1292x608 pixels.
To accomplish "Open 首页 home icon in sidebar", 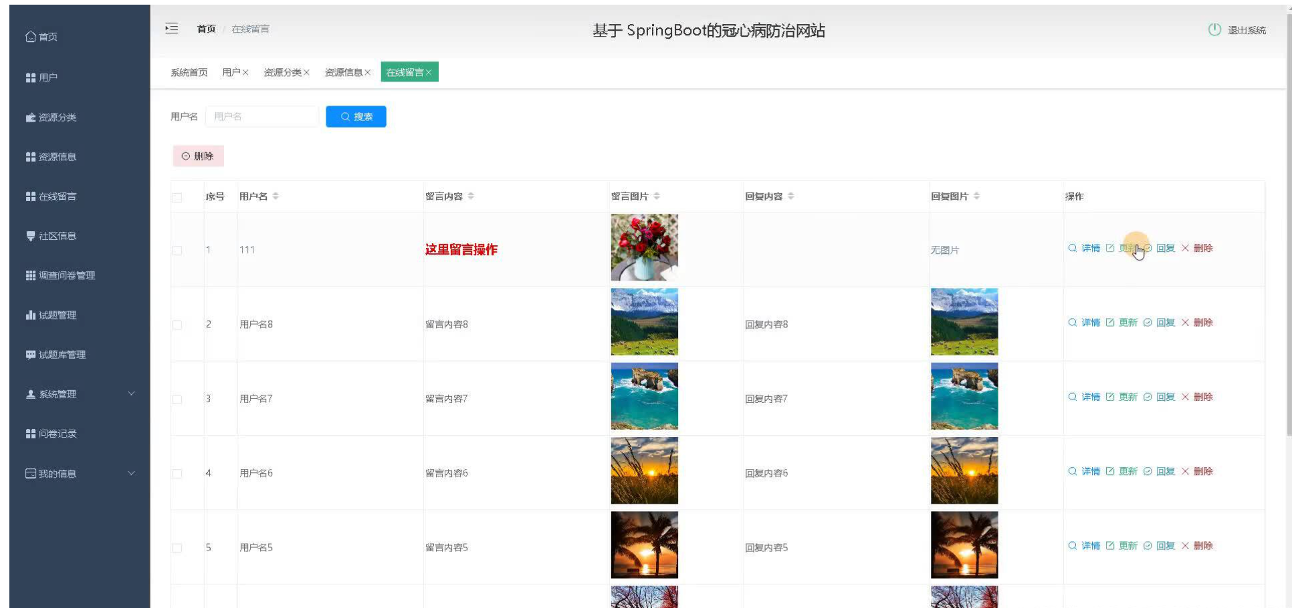I will click(41, 37).
